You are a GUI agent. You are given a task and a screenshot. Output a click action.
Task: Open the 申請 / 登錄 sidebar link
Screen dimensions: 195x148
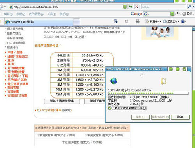tap(15, 52)
